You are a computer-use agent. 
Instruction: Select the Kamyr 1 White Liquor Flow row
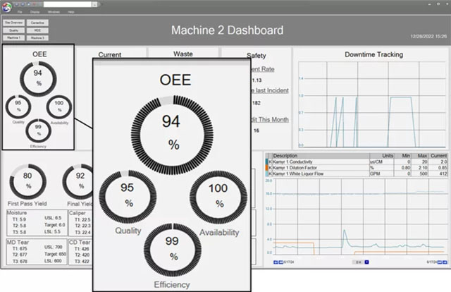point(357,174)
